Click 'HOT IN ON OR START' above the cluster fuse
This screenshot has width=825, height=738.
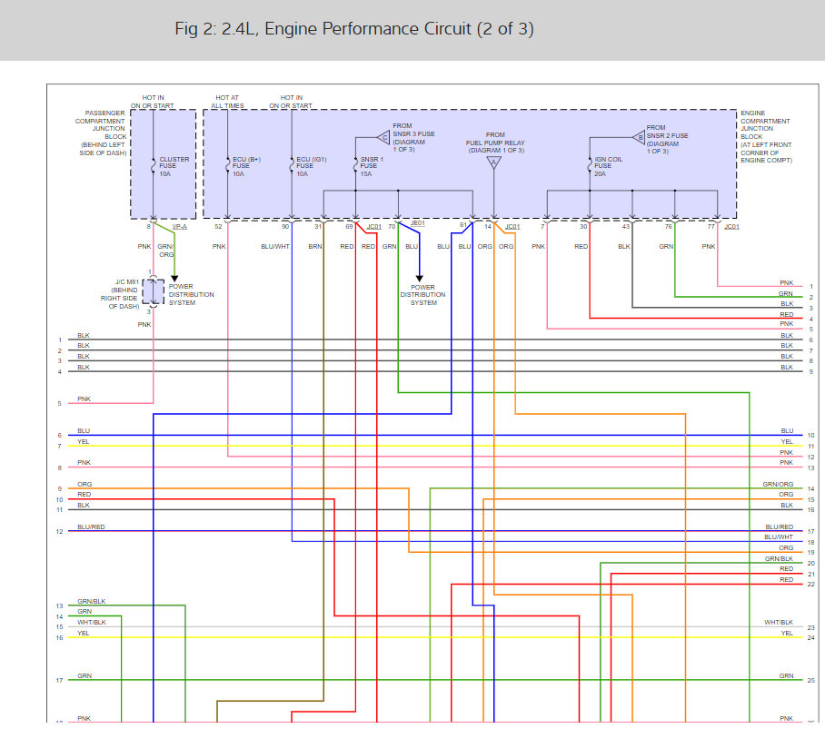click(x=152, y=102)
